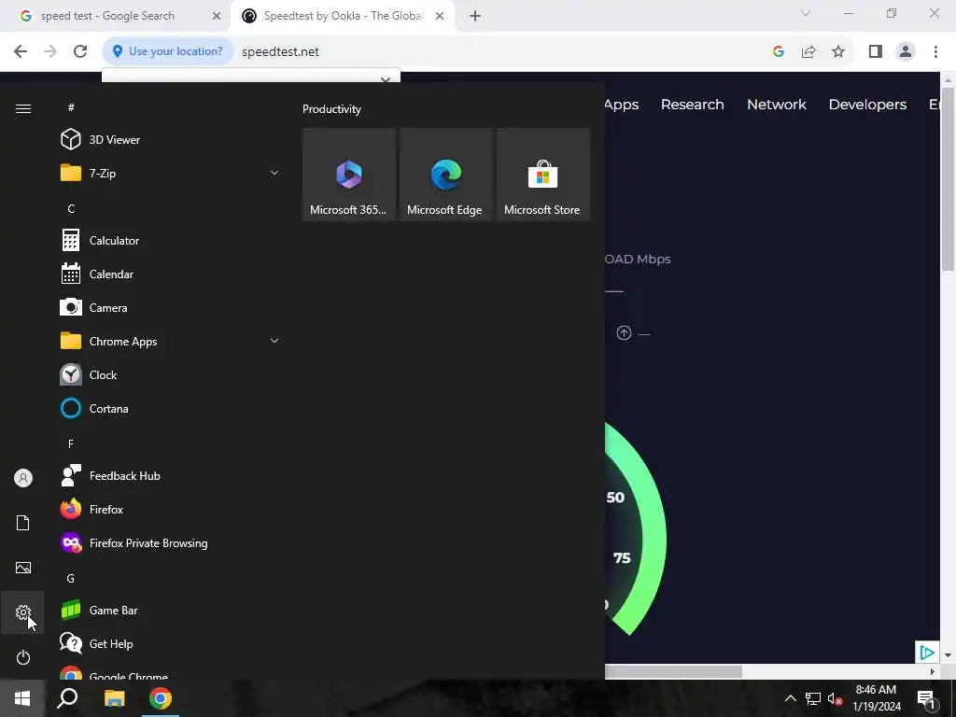Open notification center icon
The image size is (956, 717).
pos(926,698)
